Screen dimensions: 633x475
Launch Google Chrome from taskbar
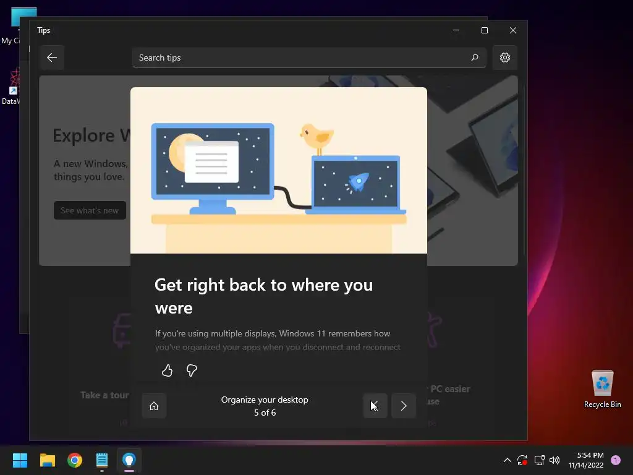pos(75,460)
